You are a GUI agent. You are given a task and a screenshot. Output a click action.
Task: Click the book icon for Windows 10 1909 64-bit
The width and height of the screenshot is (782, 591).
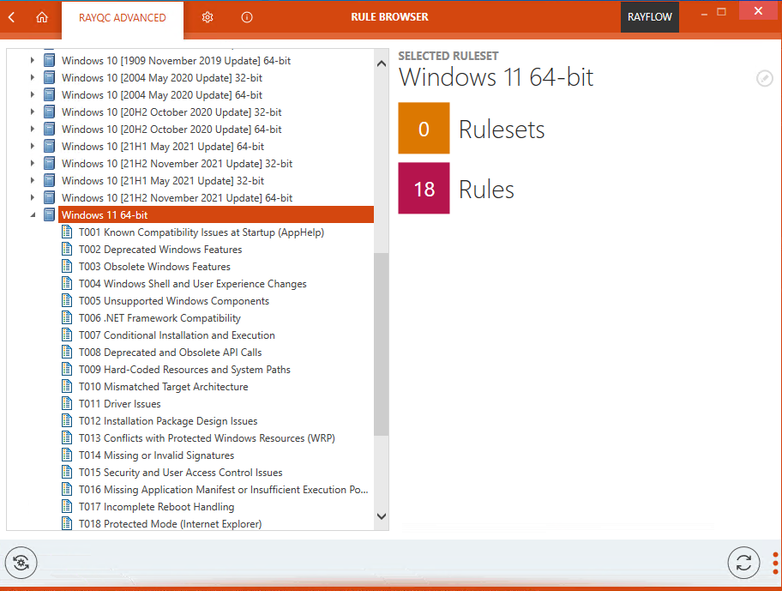(49, 61)
